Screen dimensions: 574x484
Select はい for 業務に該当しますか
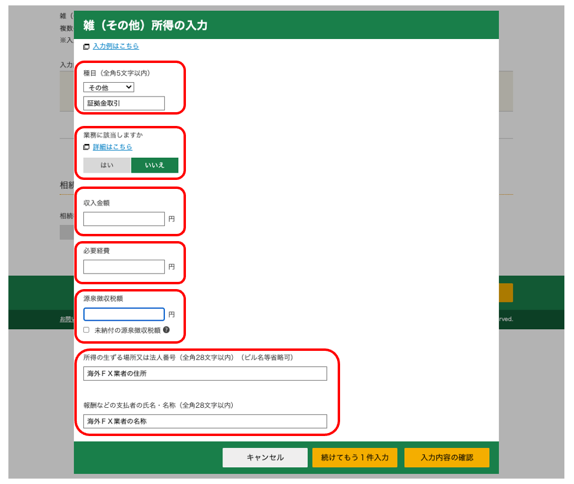pyautogui.click(x=107, y=165)
